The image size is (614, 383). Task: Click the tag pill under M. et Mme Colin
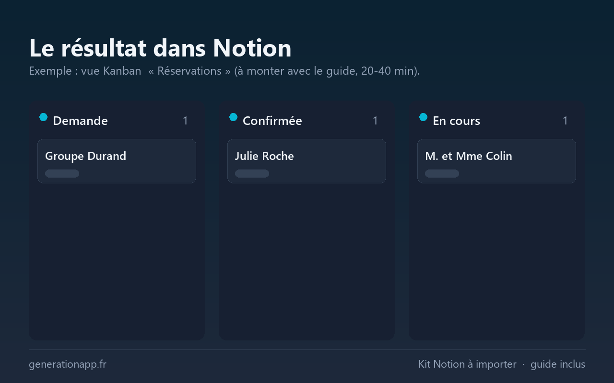click(x=442, y=173)
